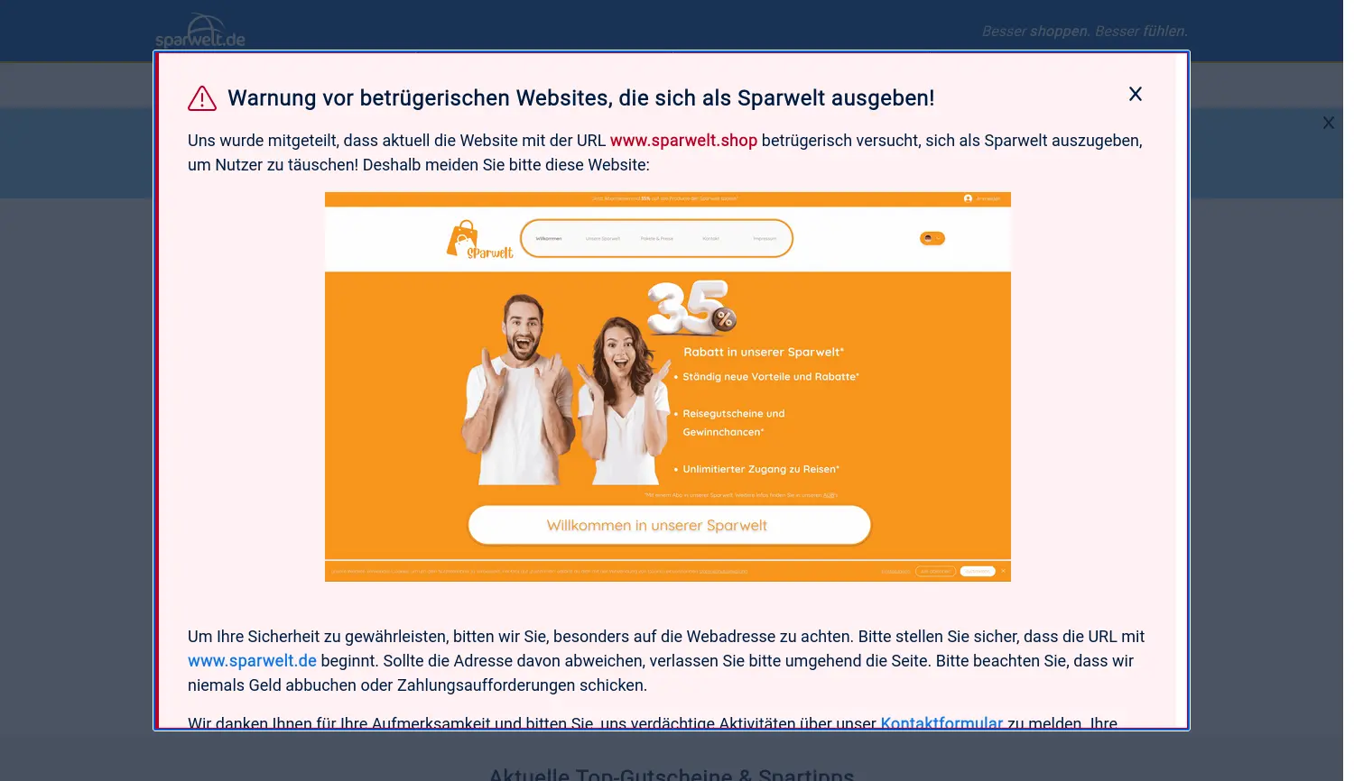Image resolution: width=1354 pixels, height=781 pixels.
Task: Click the red www.sparwelt.shop URL text
Action: (x=683, y=141)
